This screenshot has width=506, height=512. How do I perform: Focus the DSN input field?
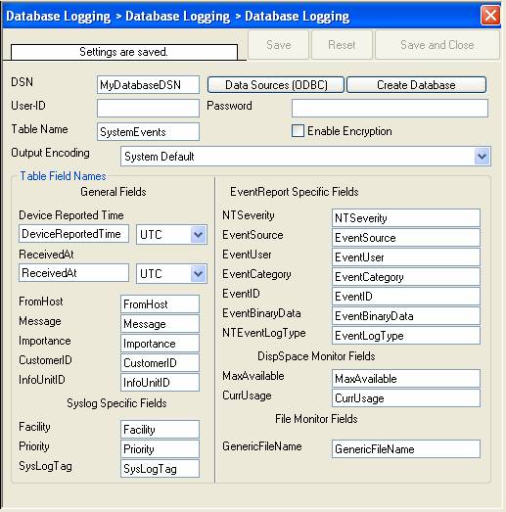[148, 85]
